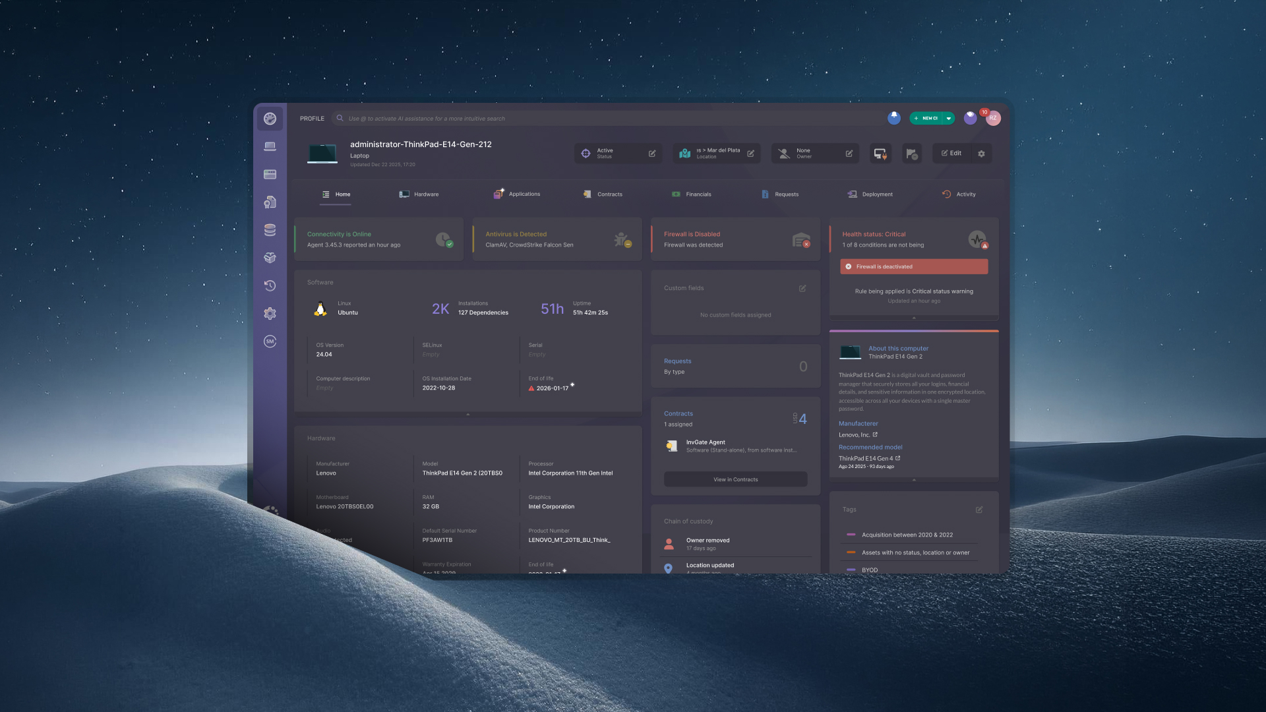Collapse the Software card bottom caret

click(468, 414)
